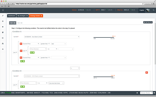Open the and dropdown in Condition B
The width and height of the screenshot is (156, 97).
(x=15, y=85)
